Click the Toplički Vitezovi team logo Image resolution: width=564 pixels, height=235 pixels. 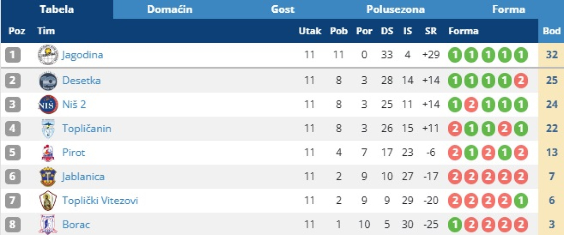[x=48, y=201]
